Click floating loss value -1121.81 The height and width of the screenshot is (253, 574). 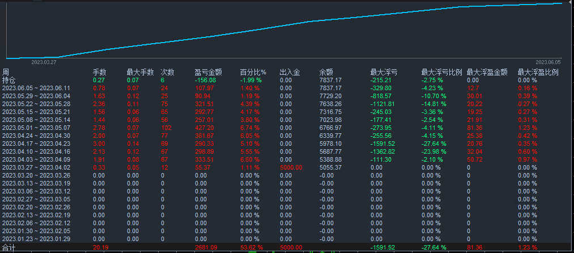click(x=382, y=104)
